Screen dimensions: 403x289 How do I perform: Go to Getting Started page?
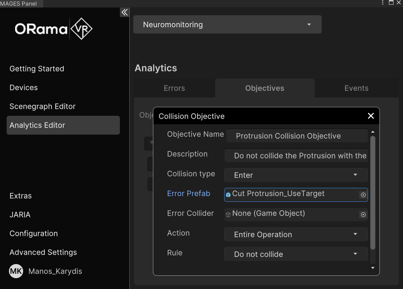[x=37, y=69]
